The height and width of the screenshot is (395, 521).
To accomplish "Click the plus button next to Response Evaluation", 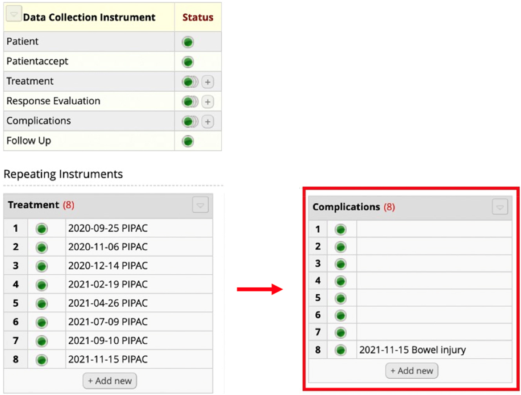I will [x=207, y=101].
